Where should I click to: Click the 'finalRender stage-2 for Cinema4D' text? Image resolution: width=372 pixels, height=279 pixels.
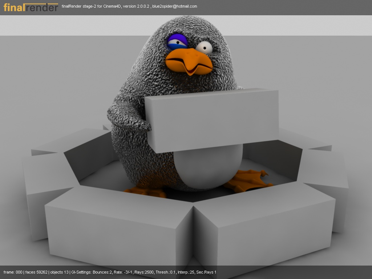pyautogui.click(x=91, y=7)
